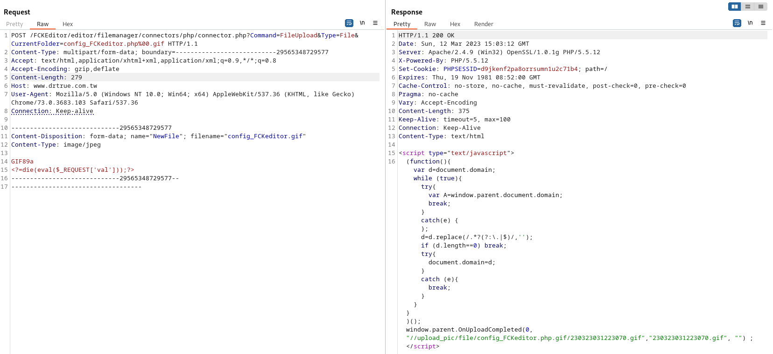Toggle show non-printable characters in Response panel

(750, 23)
